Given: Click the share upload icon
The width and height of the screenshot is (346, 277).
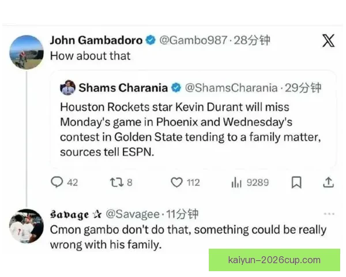Looking at the screenshot, I should click(328, 182).
